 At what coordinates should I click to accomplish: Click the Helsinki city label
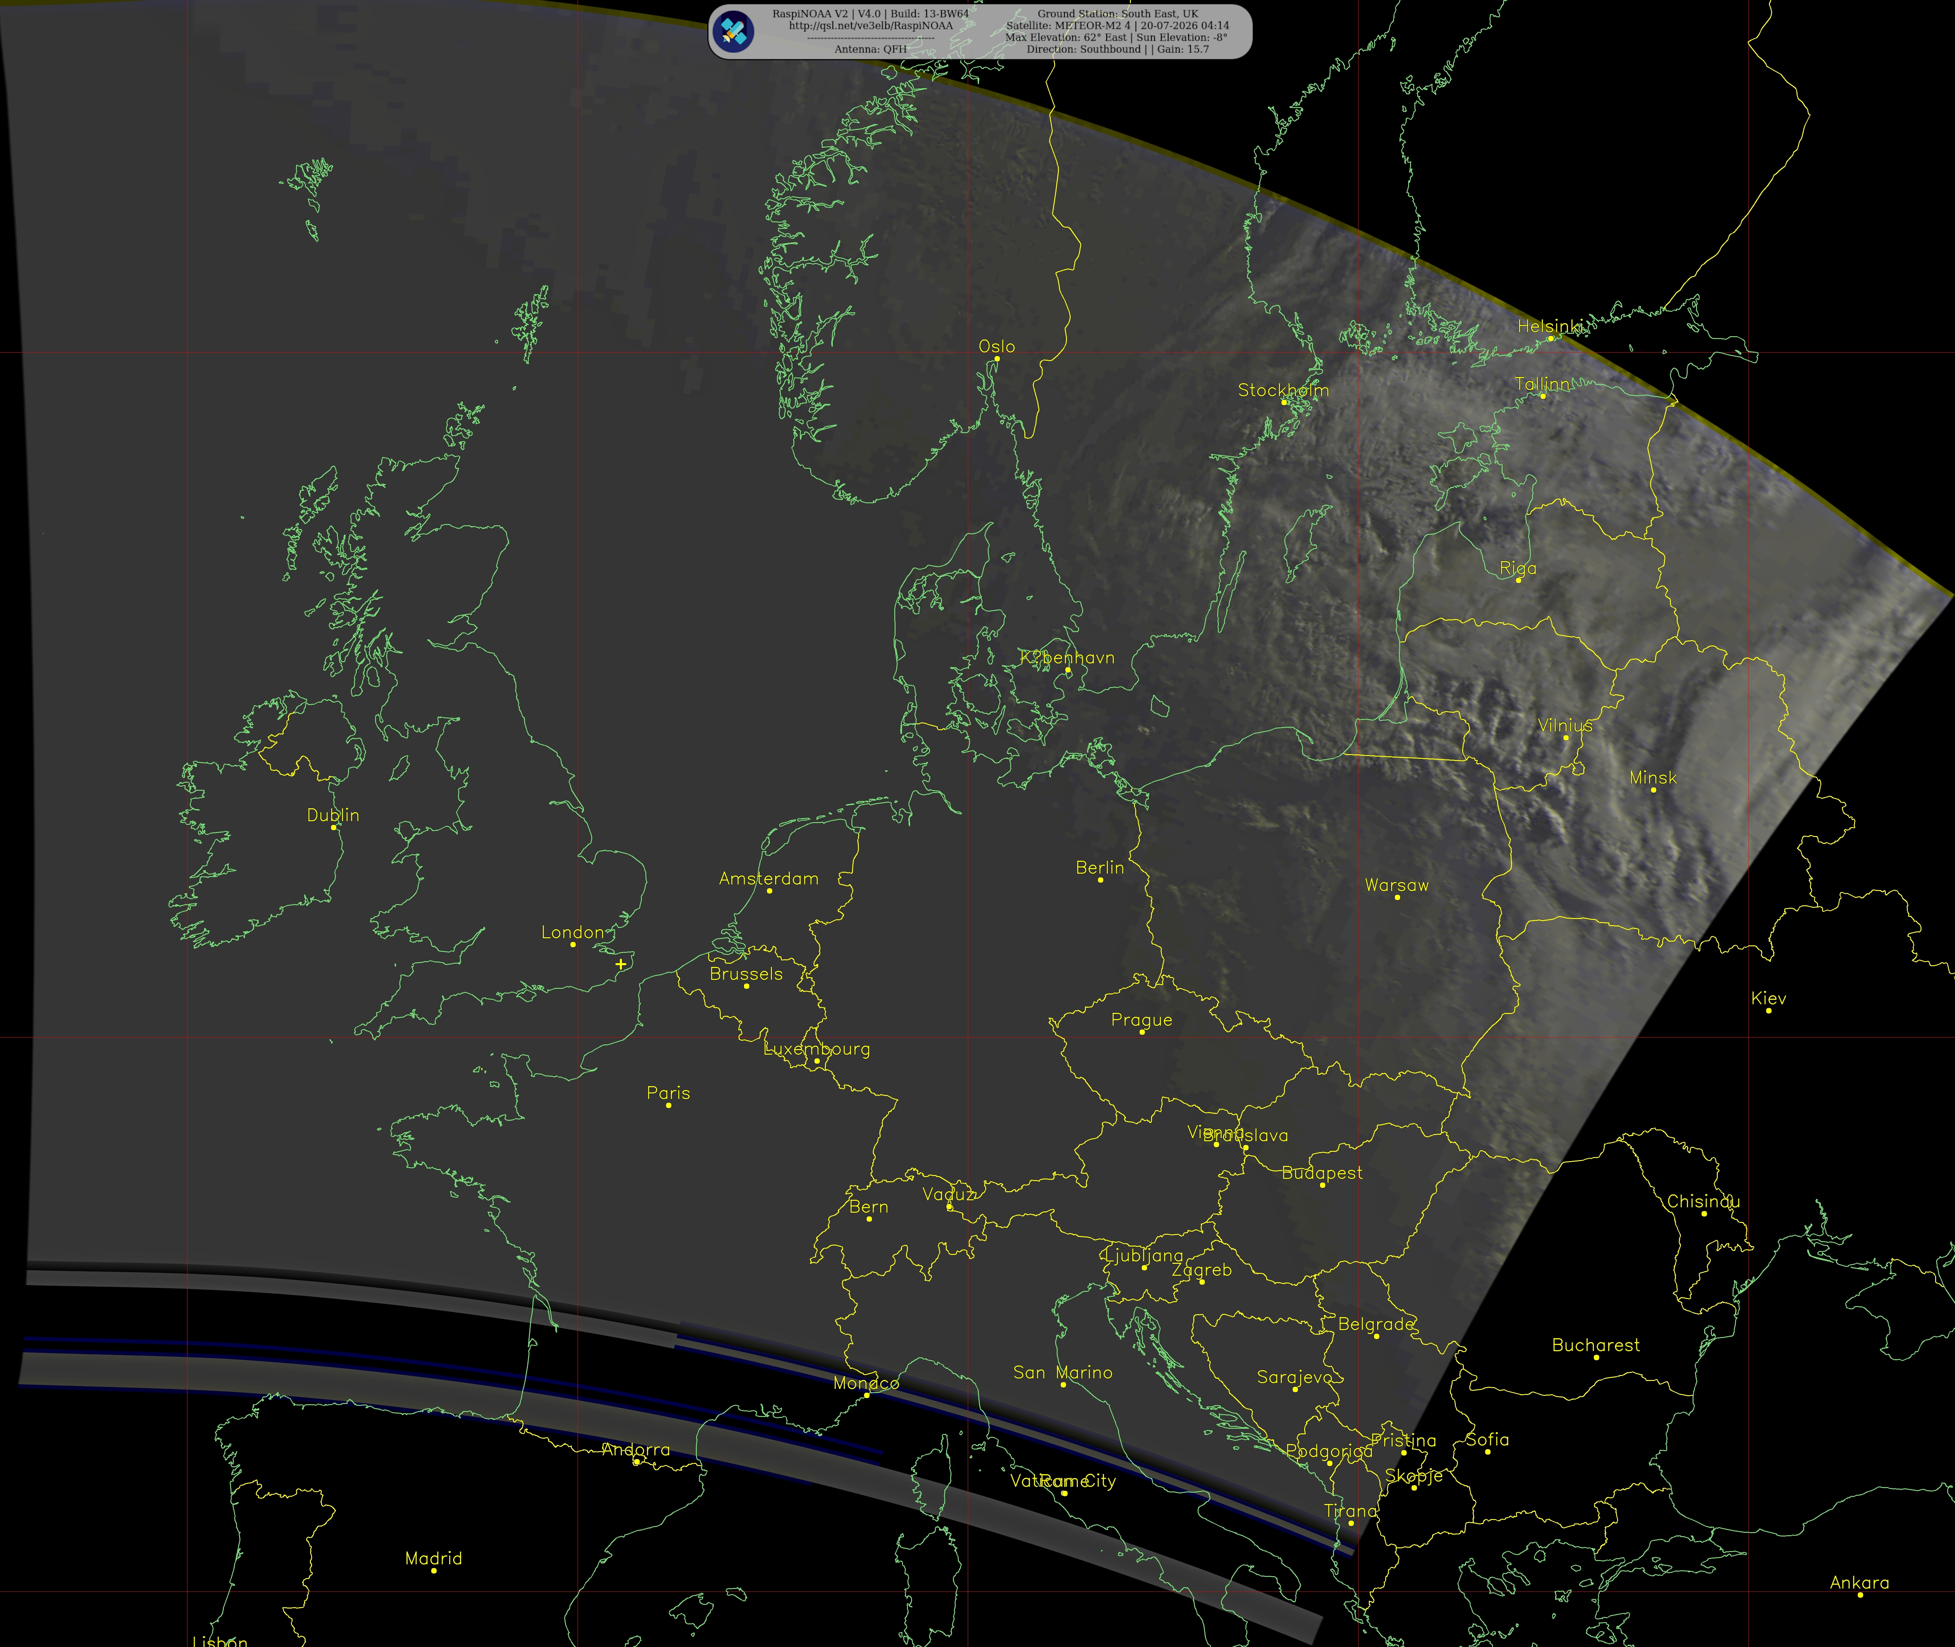1551,326
